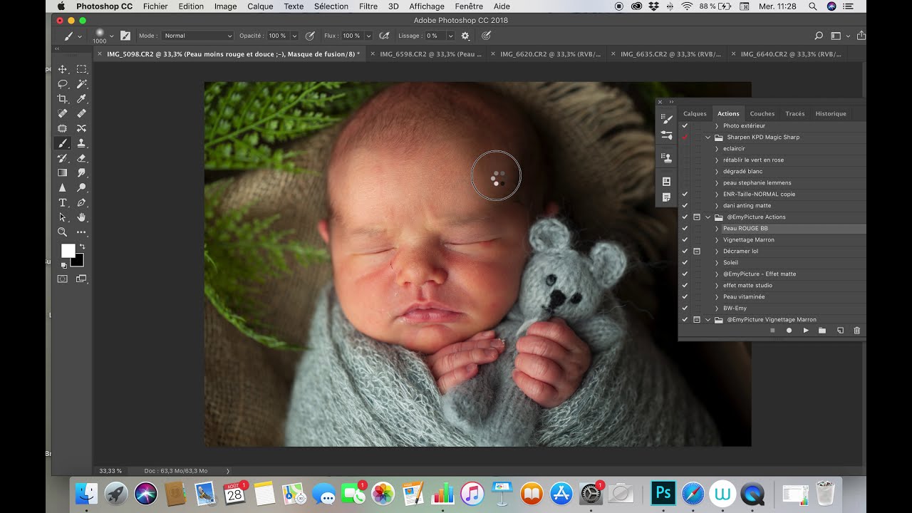Collapse the @EmyPicture Actions set
912x513 pixels.
(x=708, y=217)
